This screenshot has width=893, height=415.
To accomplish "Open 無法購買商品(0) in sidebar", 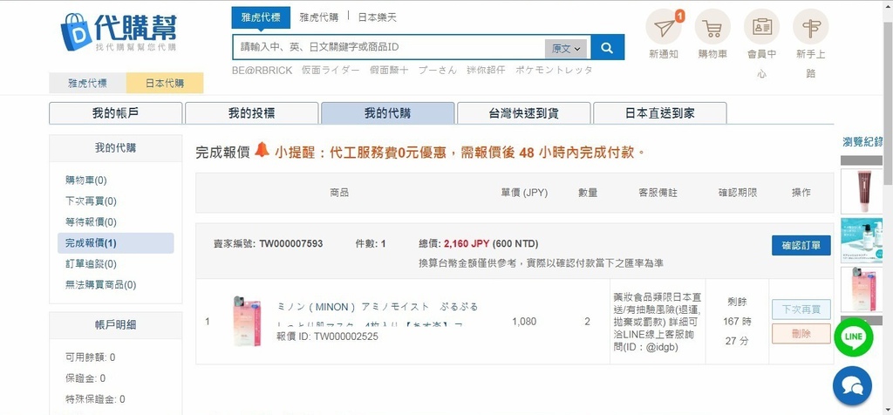I will coord(101,284).
